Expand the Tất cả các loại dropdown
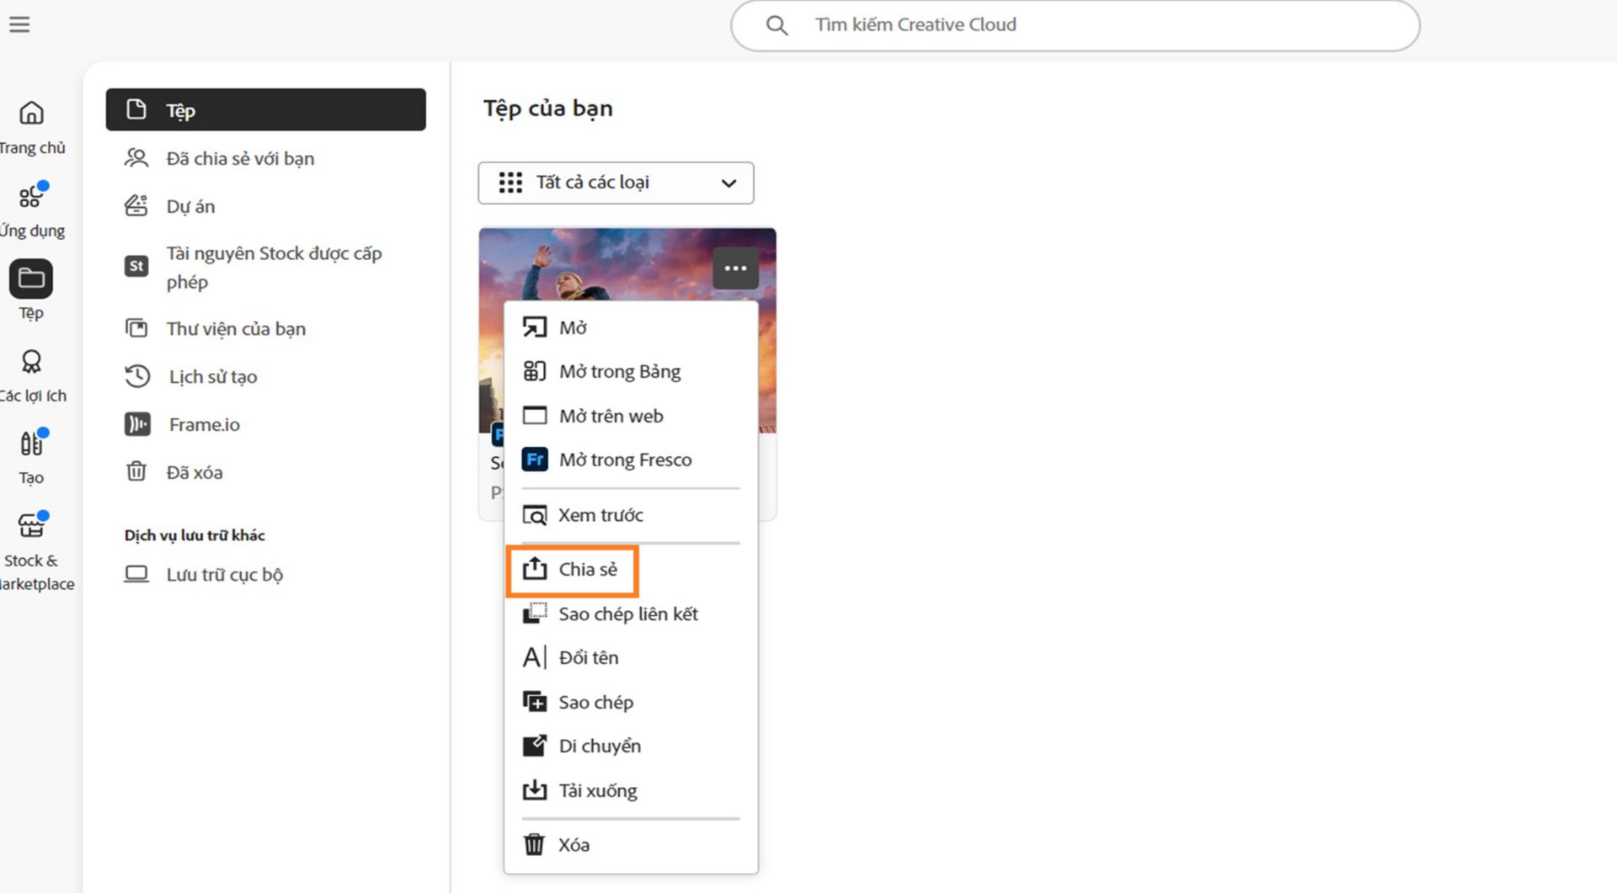Image resolution: width=1617 pixels, height=893 pixels. [x=616, y=183]
